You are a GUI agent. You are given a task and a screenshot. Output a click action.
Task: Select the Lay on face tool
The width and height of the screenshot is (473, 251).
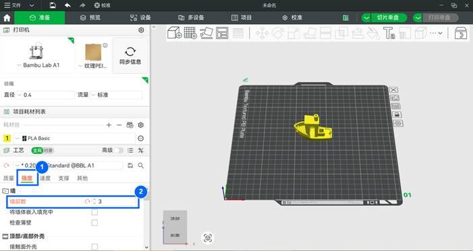pyautogui.click(x=310, y=33)
